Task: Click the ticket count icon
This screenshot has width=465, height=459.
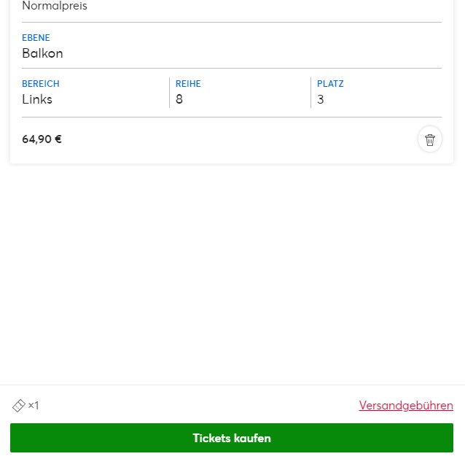Action: tap(19, 406)
